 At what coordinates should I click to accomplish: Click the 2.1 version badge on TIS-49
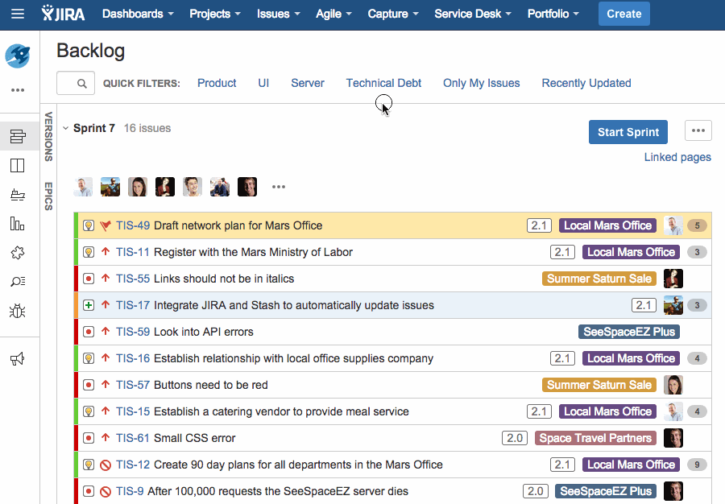pos(539,226)
